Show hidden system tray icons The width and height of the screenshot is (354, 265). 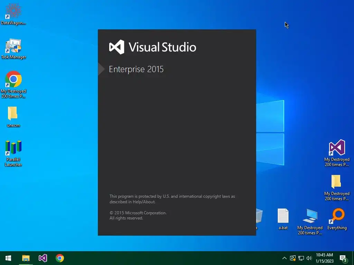coord(285,258)
